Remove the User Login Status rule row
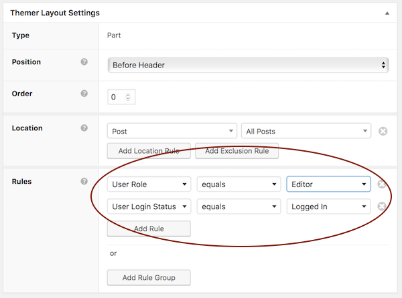 click(382, 206)
